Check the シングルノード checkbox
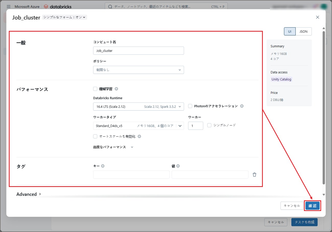Image resolution: width=332 pixels, height=232 pixels. tap(209, 125)
